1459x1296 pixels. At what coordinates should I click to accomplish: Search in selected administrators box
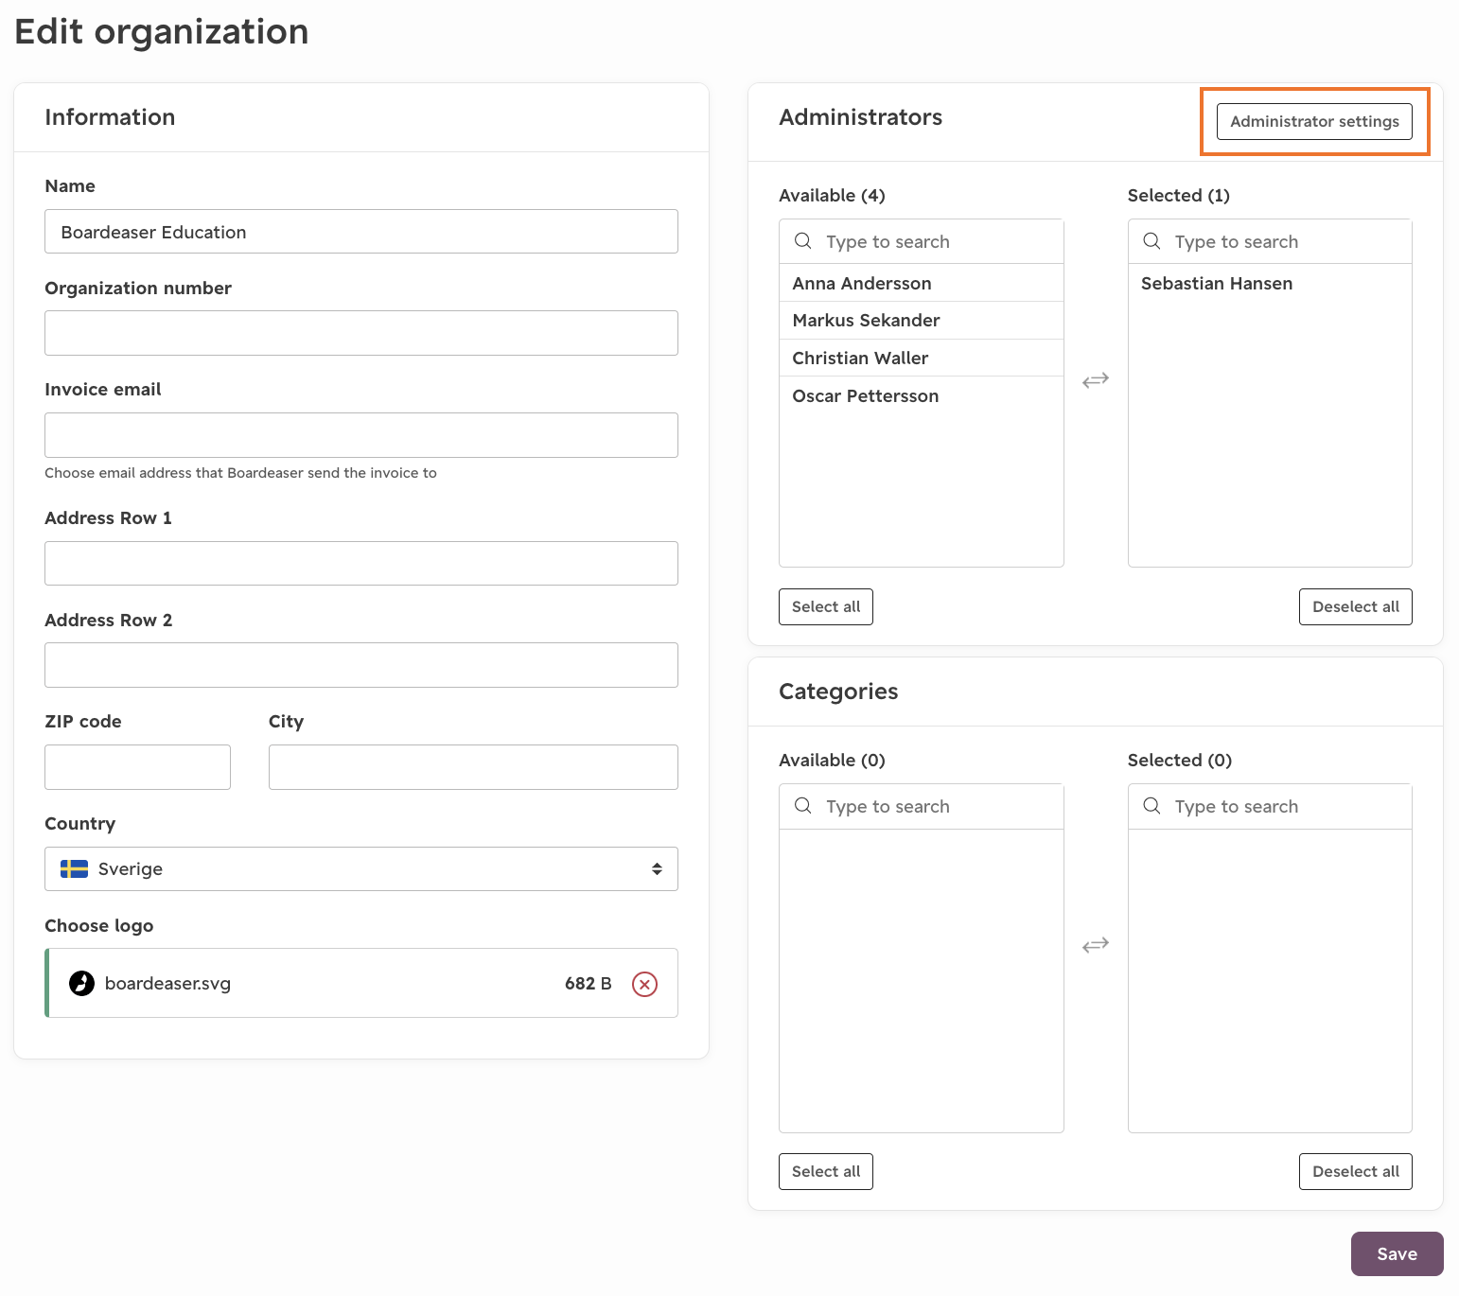tap(1270, 241)
